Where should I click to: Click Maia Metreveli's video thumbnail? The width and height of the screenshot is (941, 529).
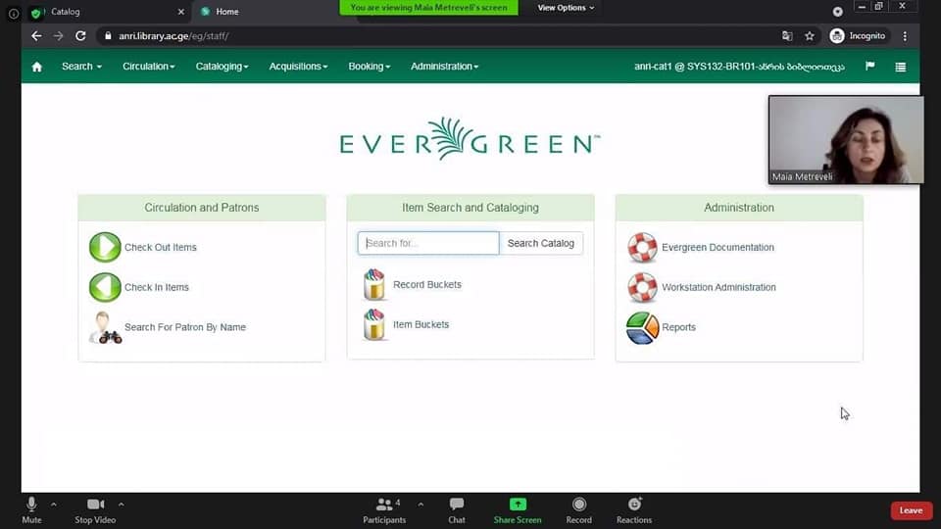[x=846, y=139]
